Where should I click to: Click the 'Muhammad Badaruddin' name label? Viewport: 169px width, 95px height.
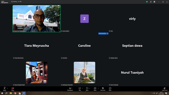20,31
